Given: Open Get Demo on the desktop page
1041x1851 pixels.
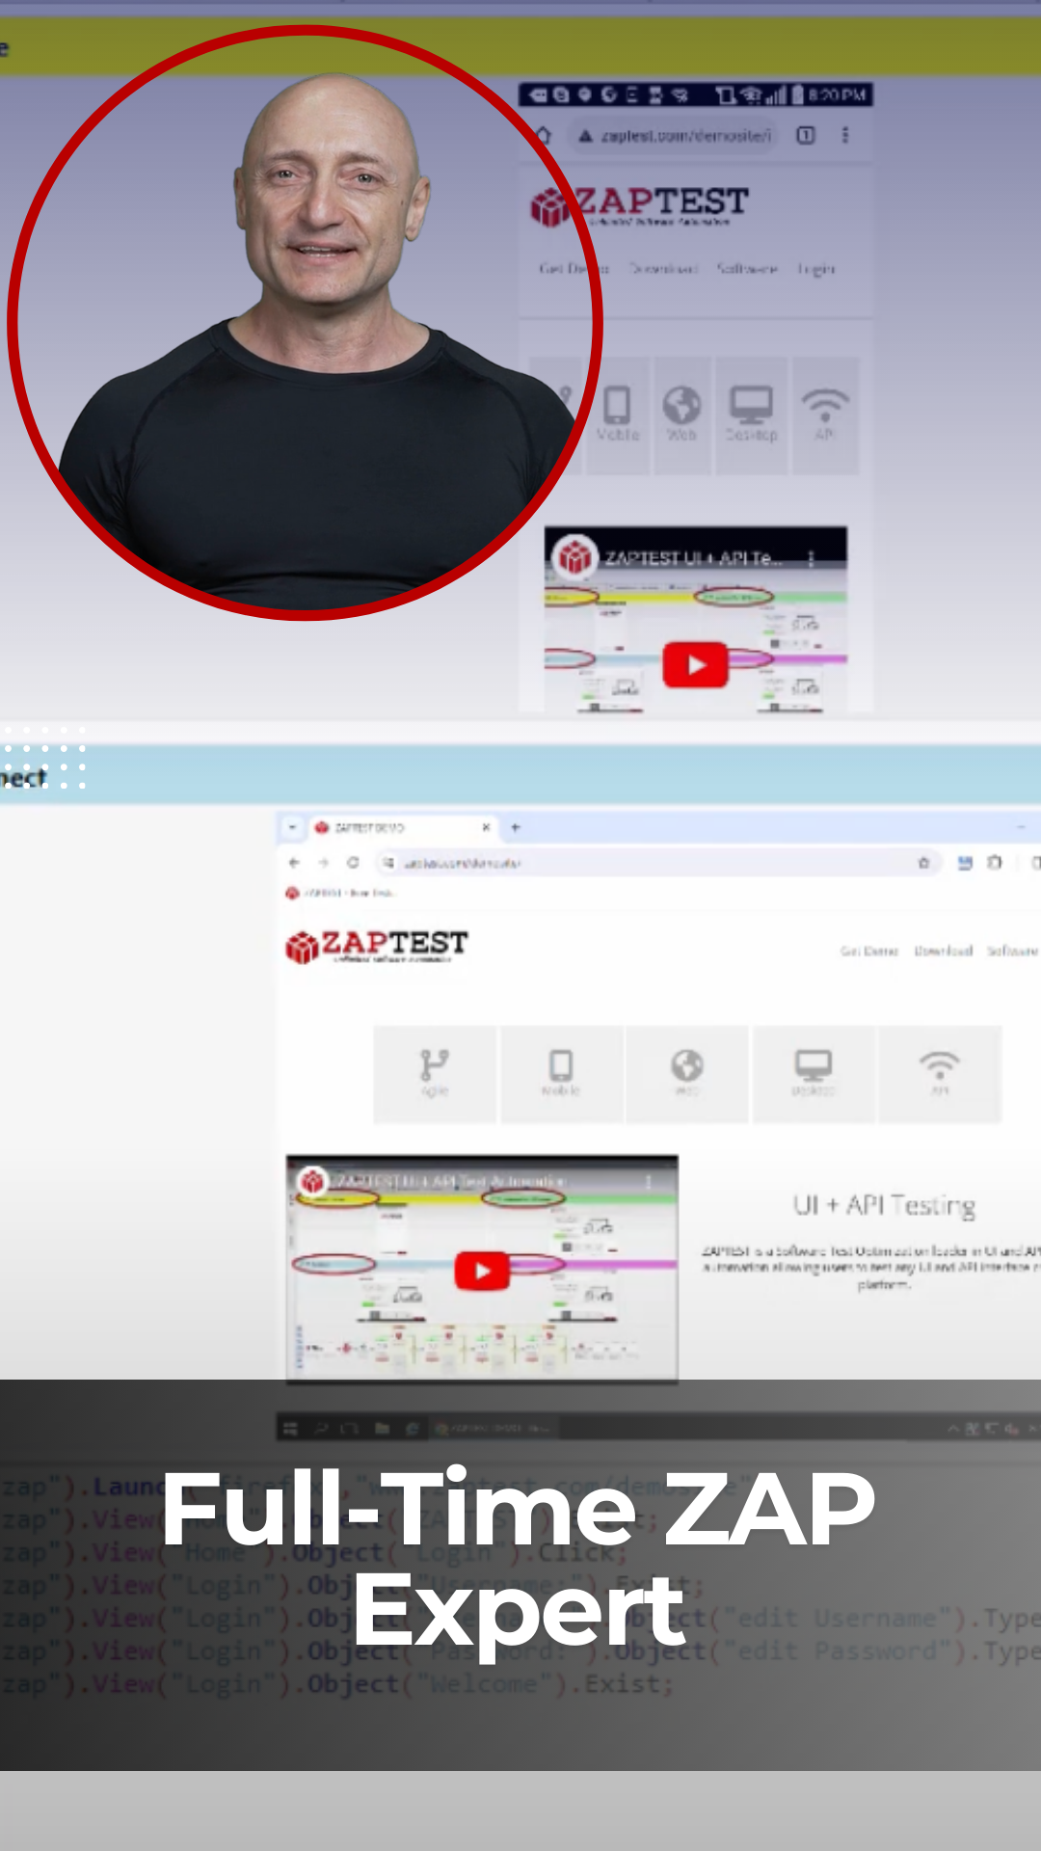Looking at the screenshot, I should click(868, 951).
